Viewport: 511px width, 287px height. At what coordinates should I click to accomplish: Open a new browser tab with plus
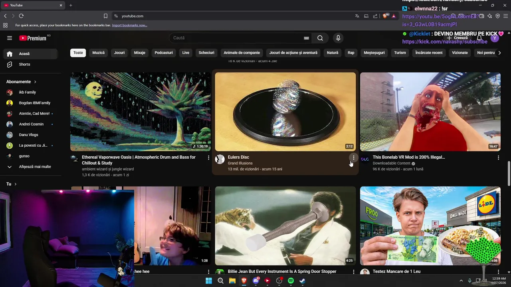[71, 5]
